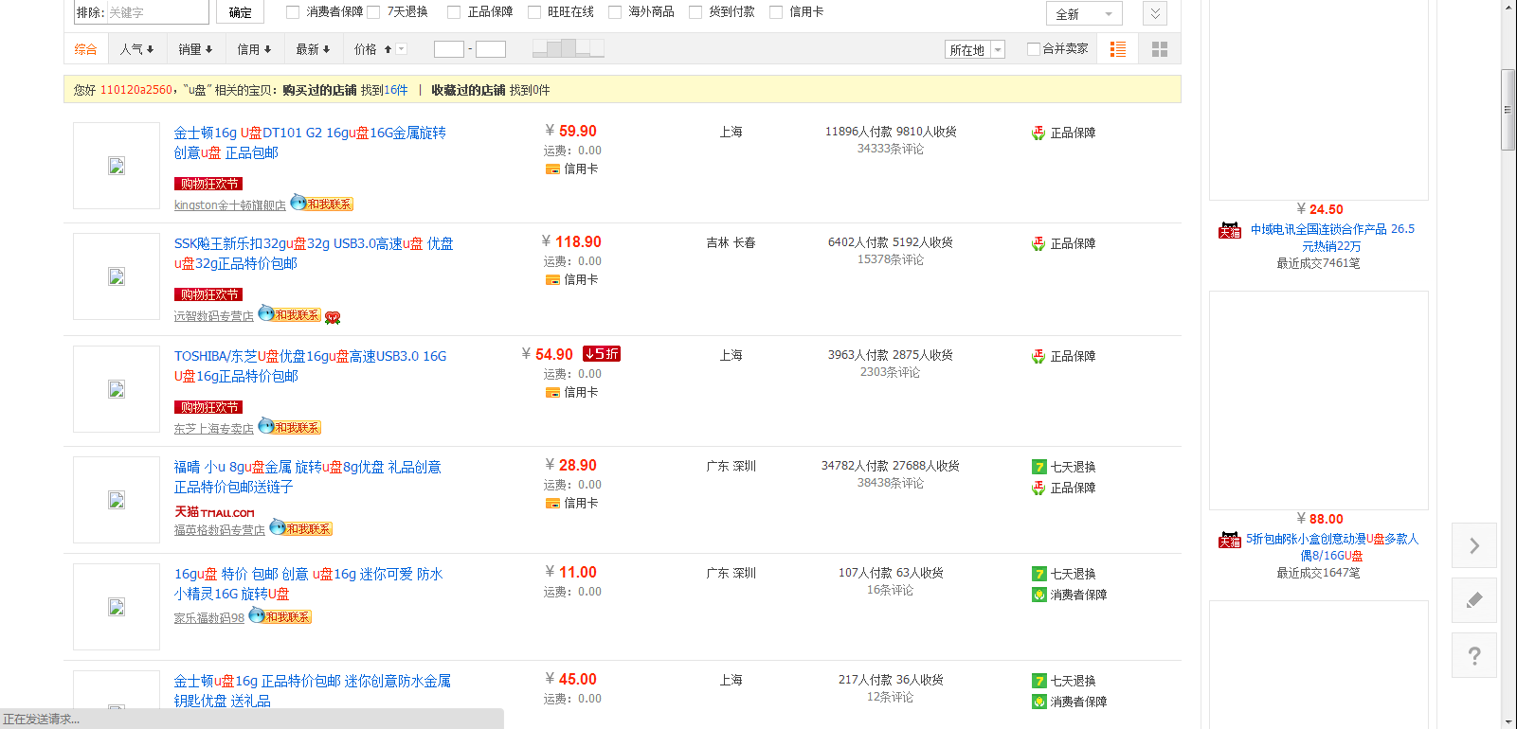Click 消费者保障 icon for 16gu盘 特价 item
Viewport: 1517px width, 729px height.
click(x=1038, y=595)
